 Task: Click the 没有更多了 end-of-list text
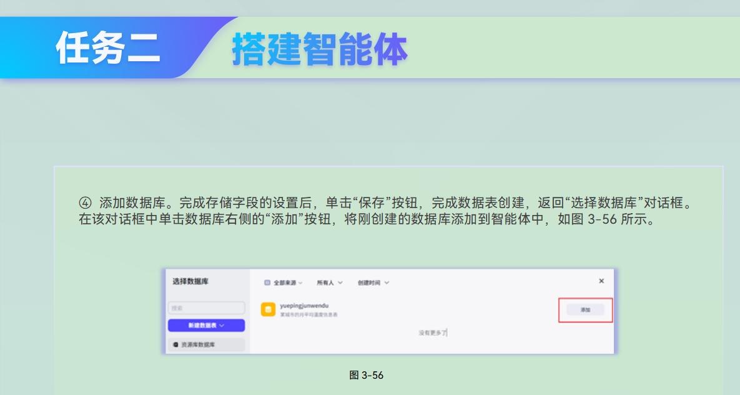tap(433, 332)
